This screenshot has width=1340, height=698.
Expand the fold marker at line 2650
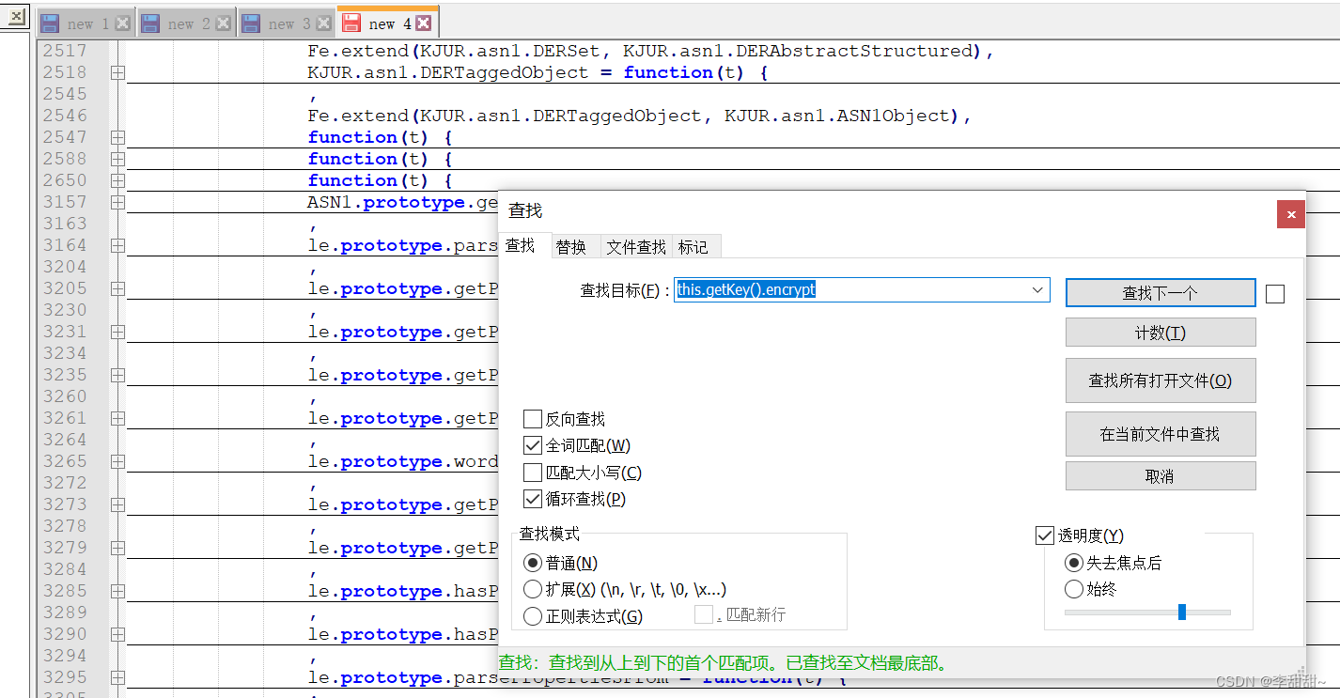[x=117, y=180]
